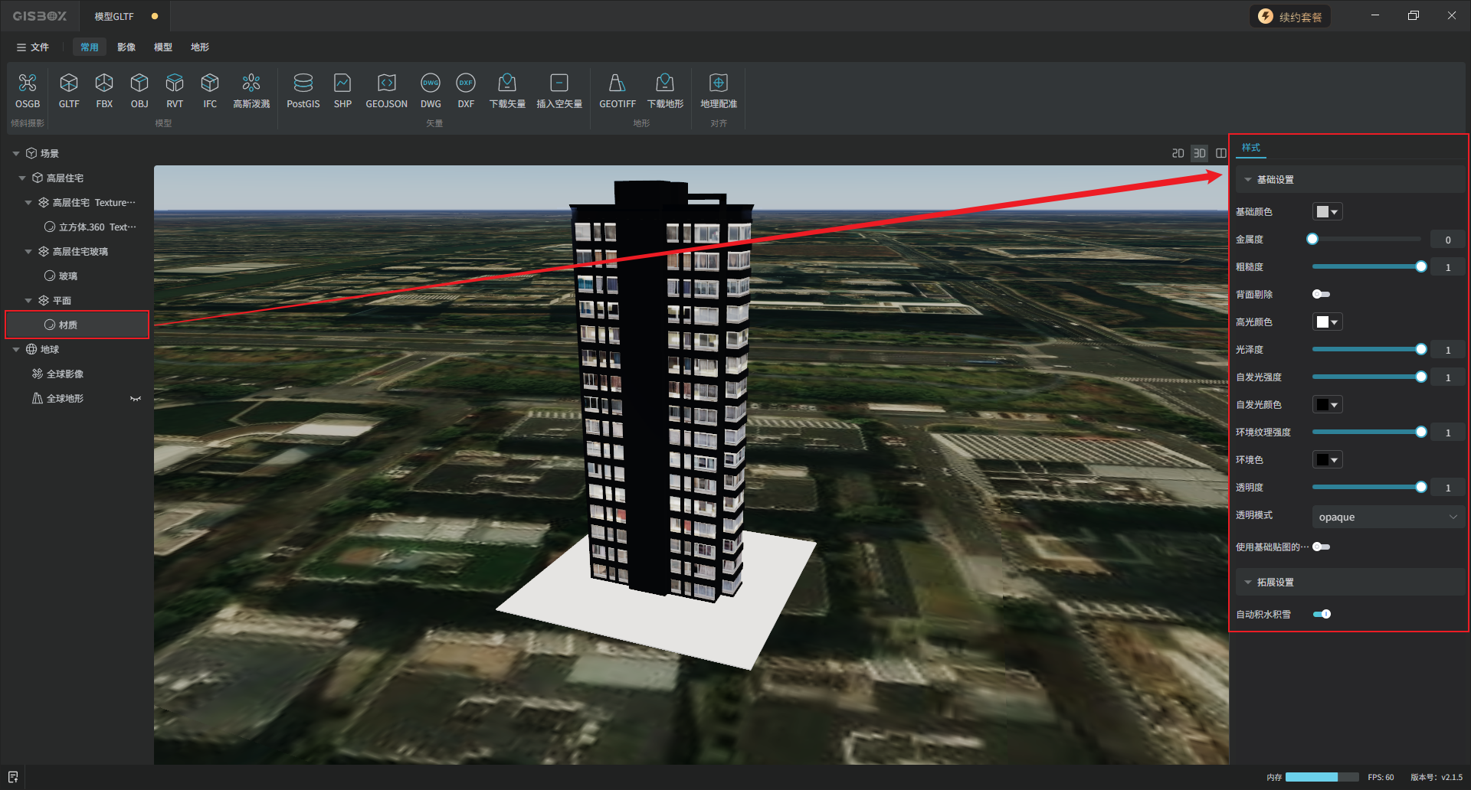Click the GEOTIFF terrain icon
The image size is (1471, 790).
[x=617, y=83]
